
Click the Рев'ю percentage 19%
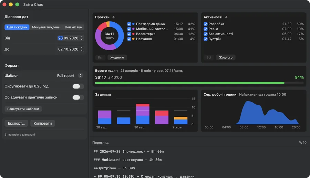coord(300,29)
